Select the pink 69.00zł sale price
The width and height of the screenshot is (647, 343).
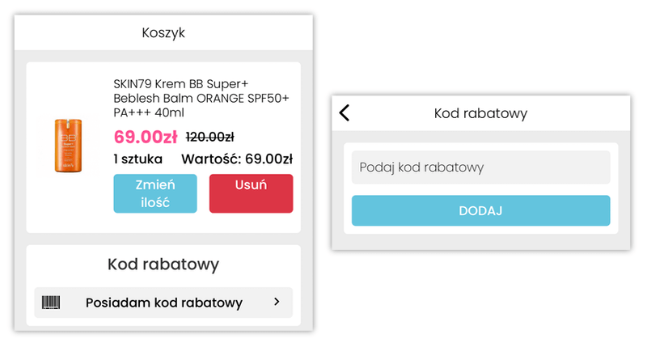[146, 136]
